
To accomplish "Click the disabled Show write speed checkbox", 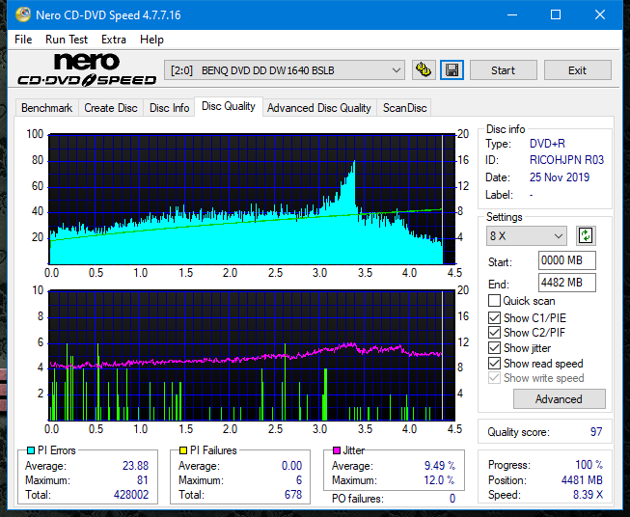I will click(x=494, y=378).
